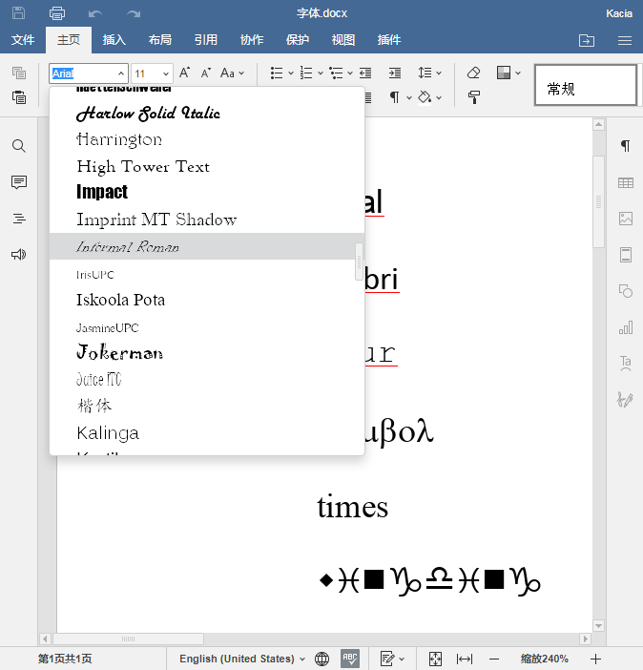Decrease font size with A down icon
Image resolution: width=643 pixels, height=670 pixels.
[x=206, y=73]
